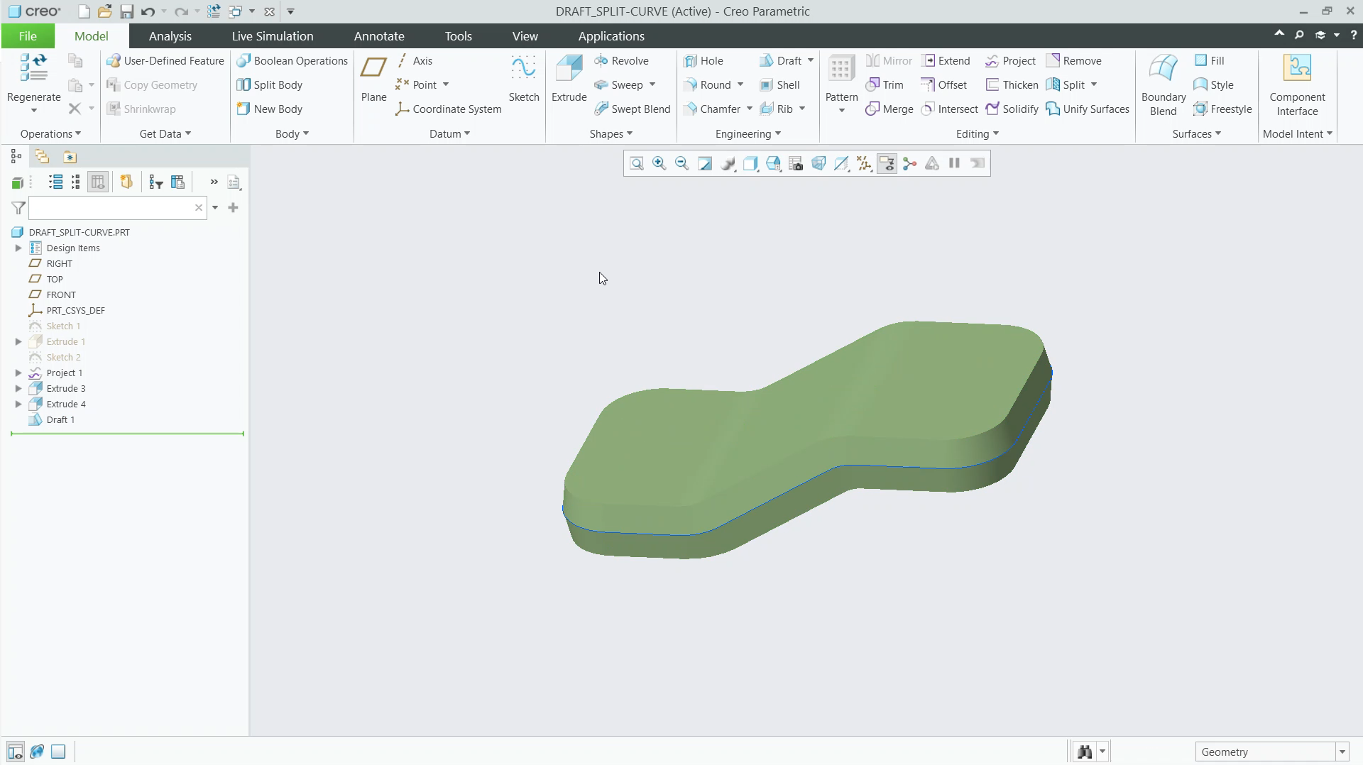Click the Repaint icon in graphics toolbar
The height and width of the screenshot is (765, 1363).
click(705, 164)
